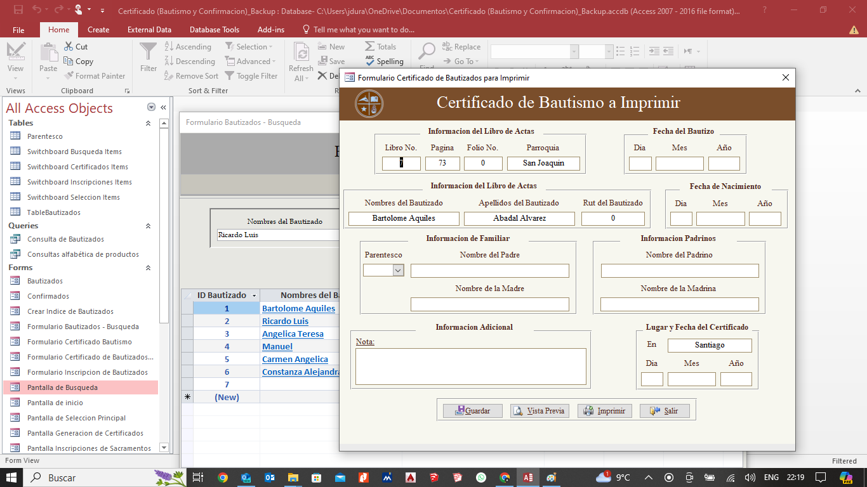867x487 pixels.
Task: Click the touch/mouse mode icon
Action: (78, 10)
